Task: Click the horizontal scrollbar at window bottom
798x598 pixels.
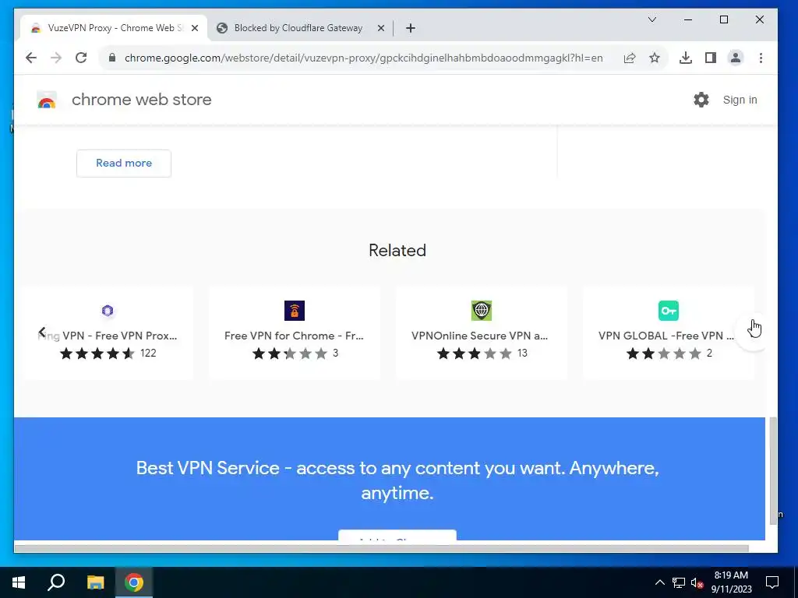Action: coord(381,548)
